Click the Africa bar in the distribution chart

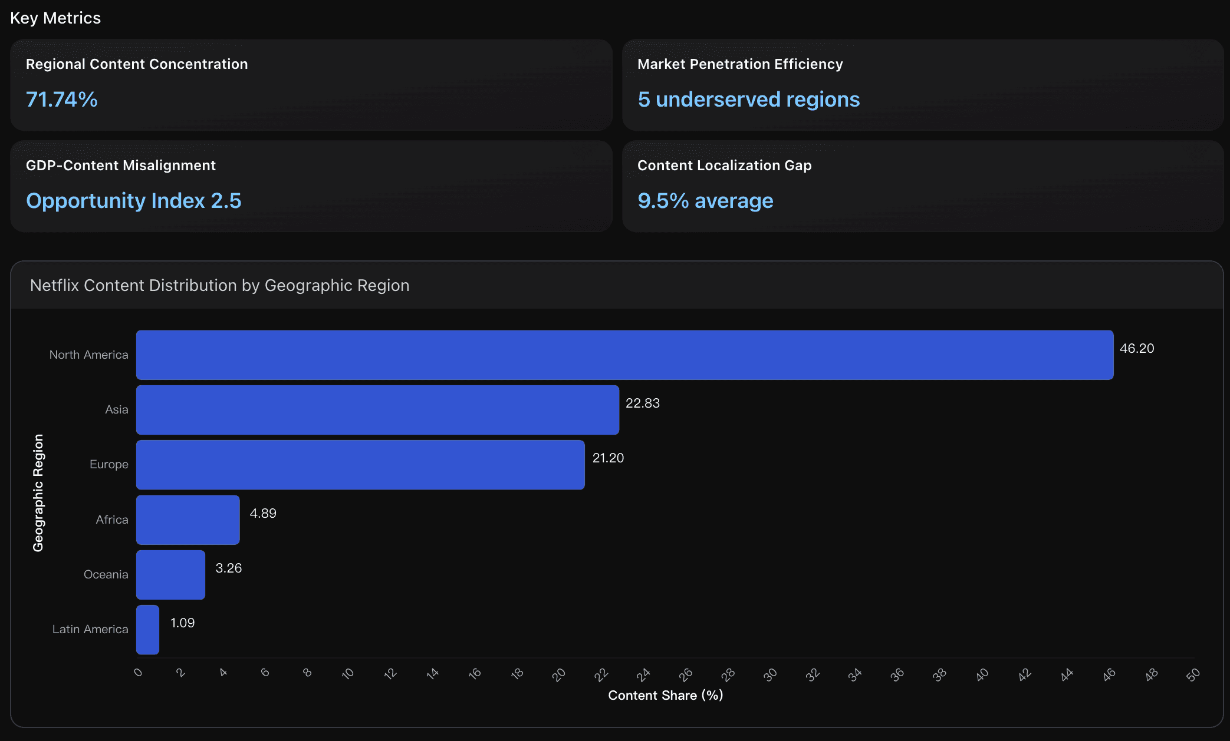click(x=187, y=519)
